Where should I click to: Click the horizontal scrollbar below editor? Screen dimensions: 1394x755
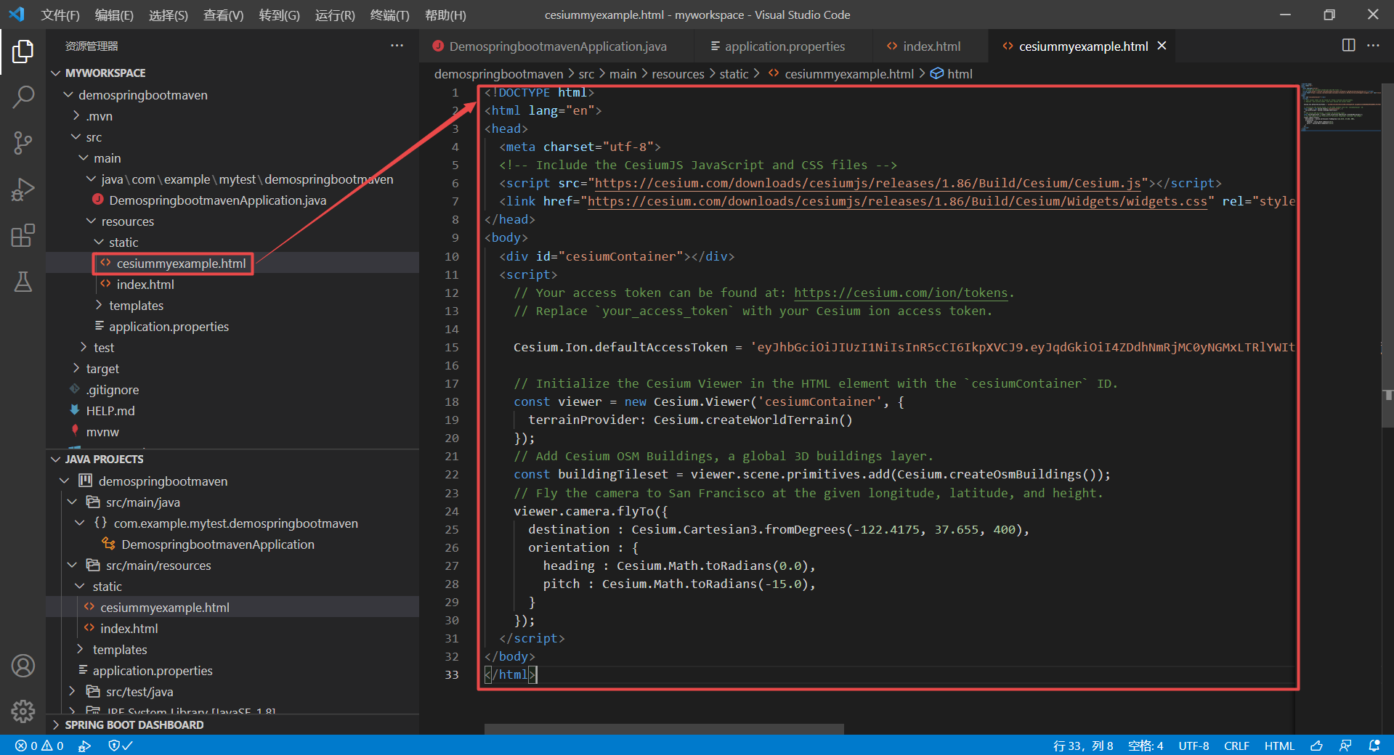click(664, 728)
